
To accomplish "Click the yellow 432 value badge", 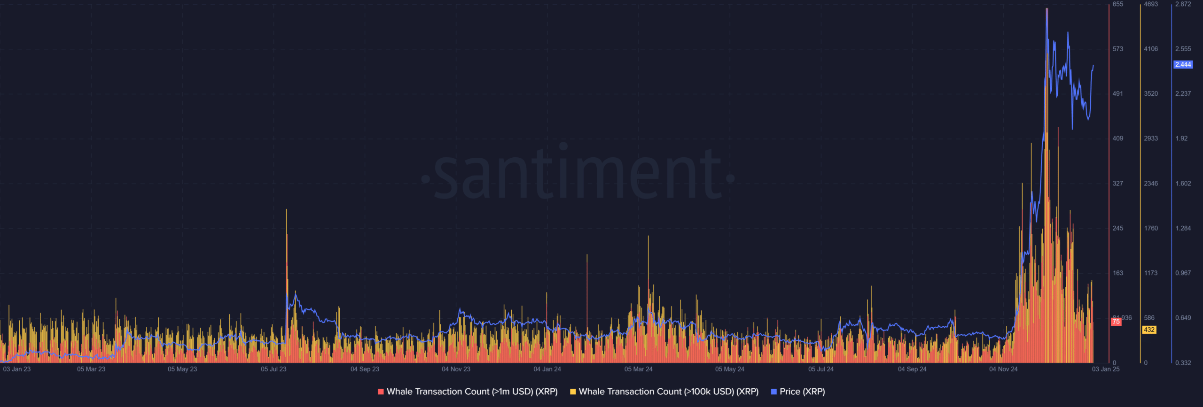I will 1149,330.
